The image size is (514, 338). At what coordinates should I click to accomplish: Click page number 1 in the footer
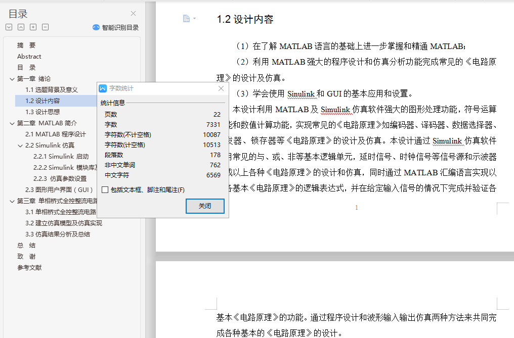tap(357, 208)
